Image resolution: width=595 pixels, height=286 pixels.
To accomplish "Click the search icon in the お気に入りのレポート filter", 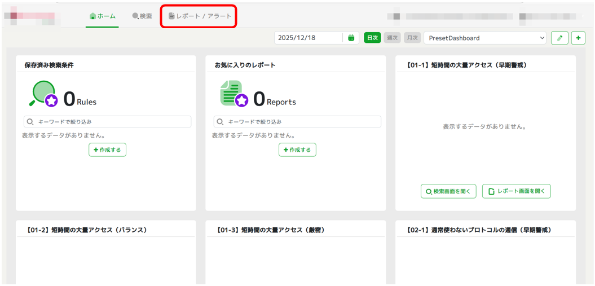I will (220, 122).
